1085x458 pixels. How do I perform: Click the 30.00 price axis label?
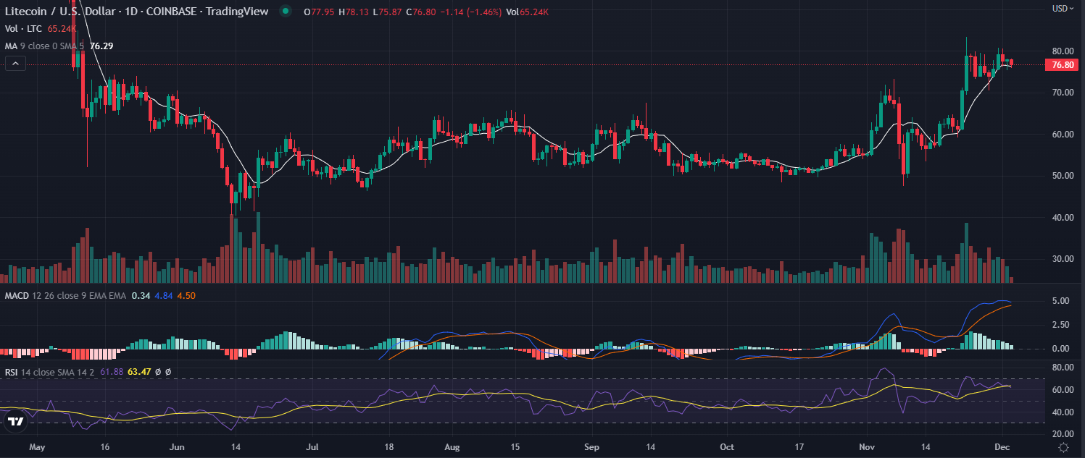(x=1063, y=259)
